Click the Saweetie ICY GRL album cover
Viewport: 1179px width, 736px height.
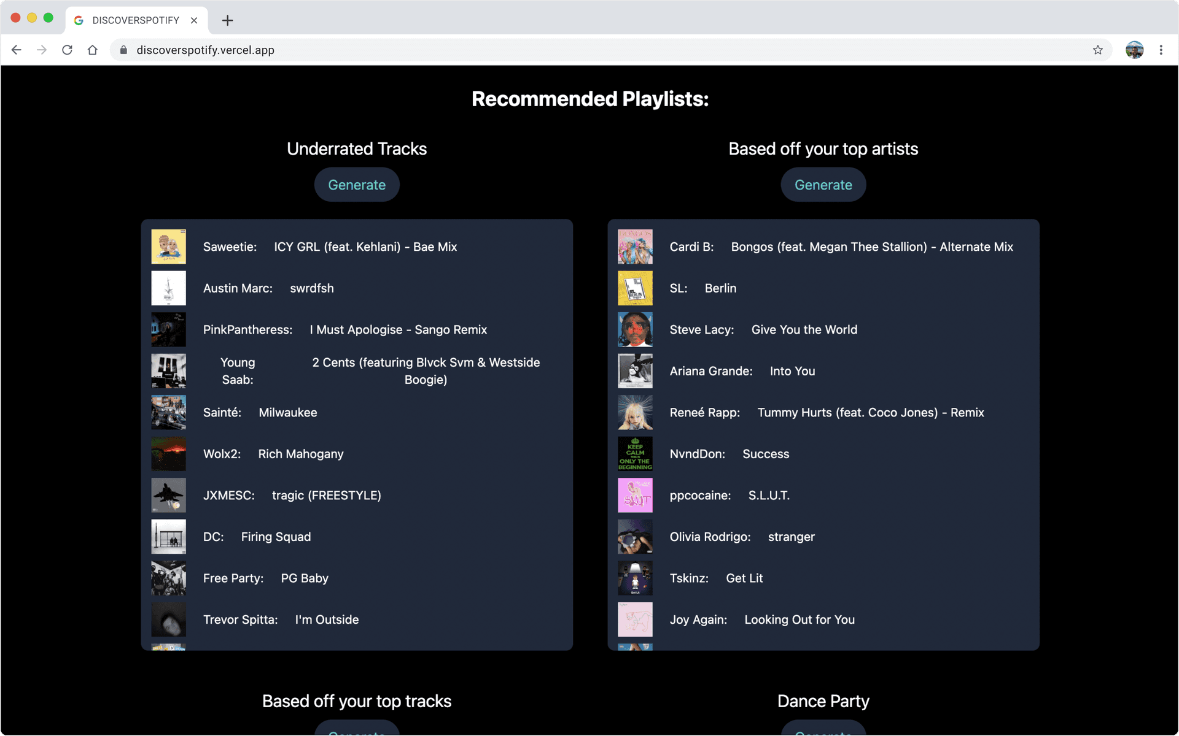168,247
